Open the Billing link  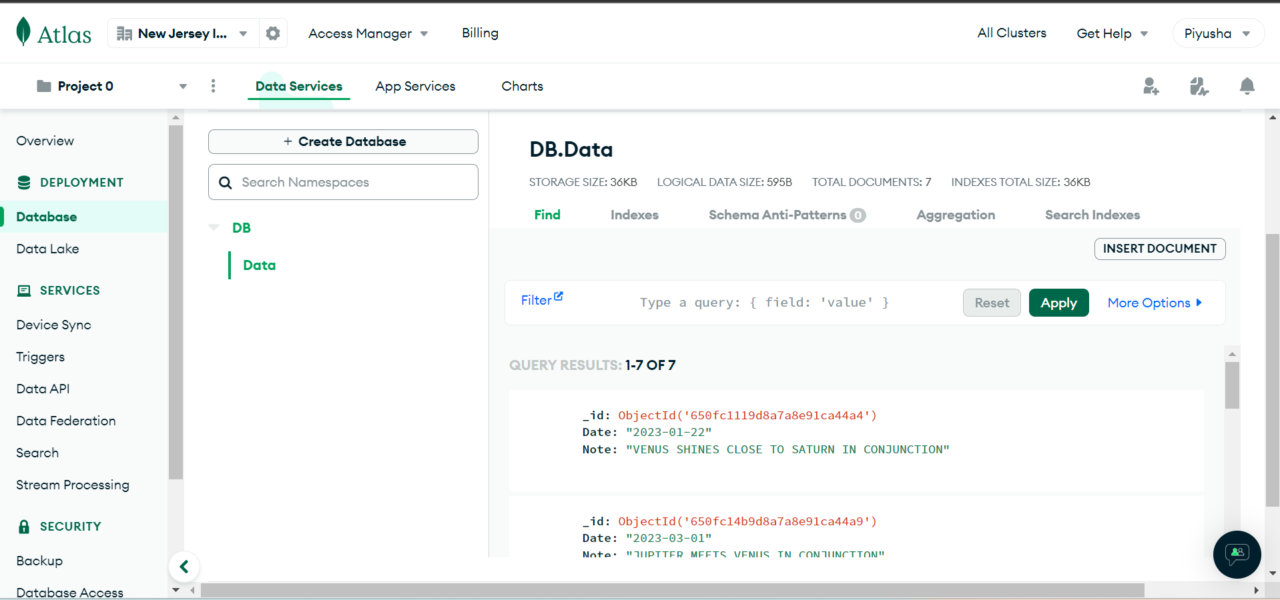(480, 33)
